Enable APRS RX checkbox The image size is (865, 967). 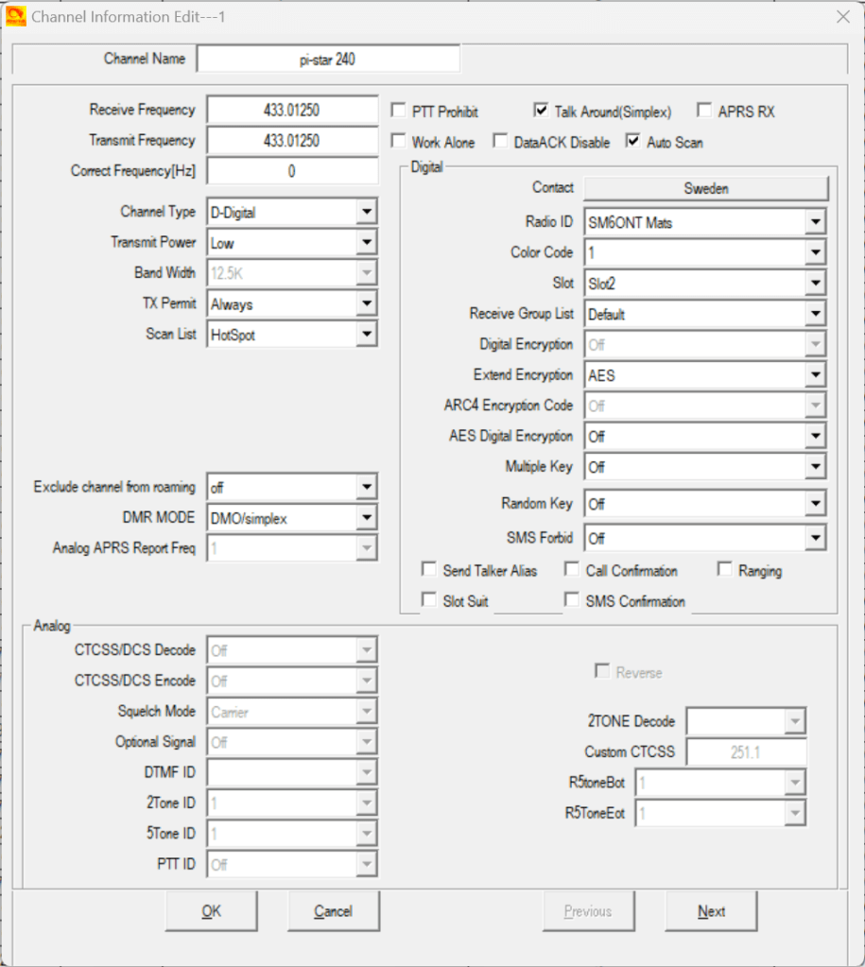coord(704,112)
